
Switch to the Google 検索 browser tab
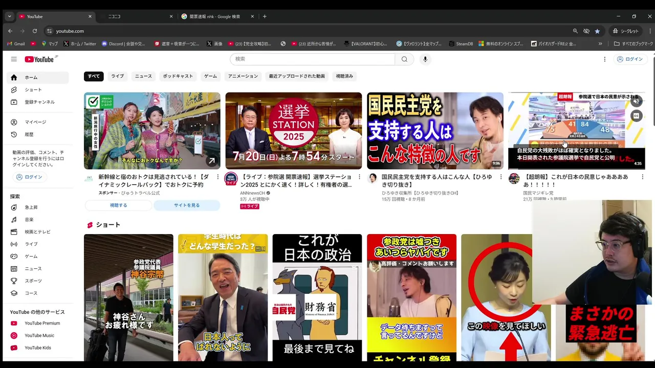click(x=217, y=16)
